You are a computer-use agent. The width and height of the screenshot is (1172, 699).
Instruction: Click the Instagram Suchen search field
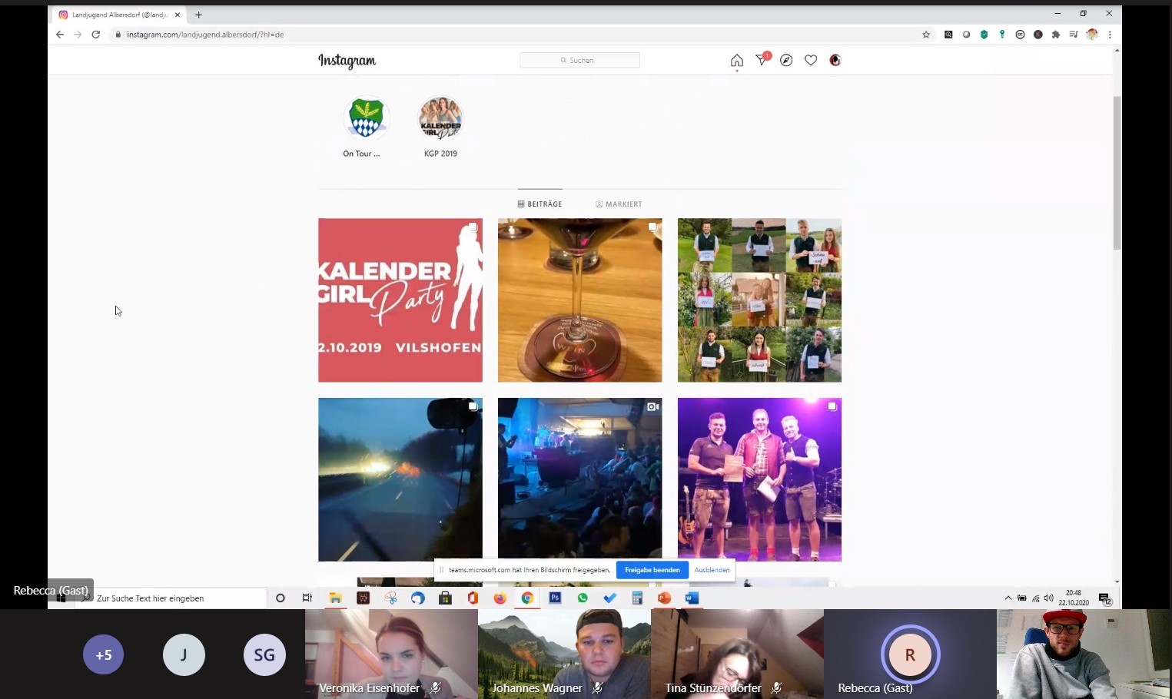coord(580,61)
